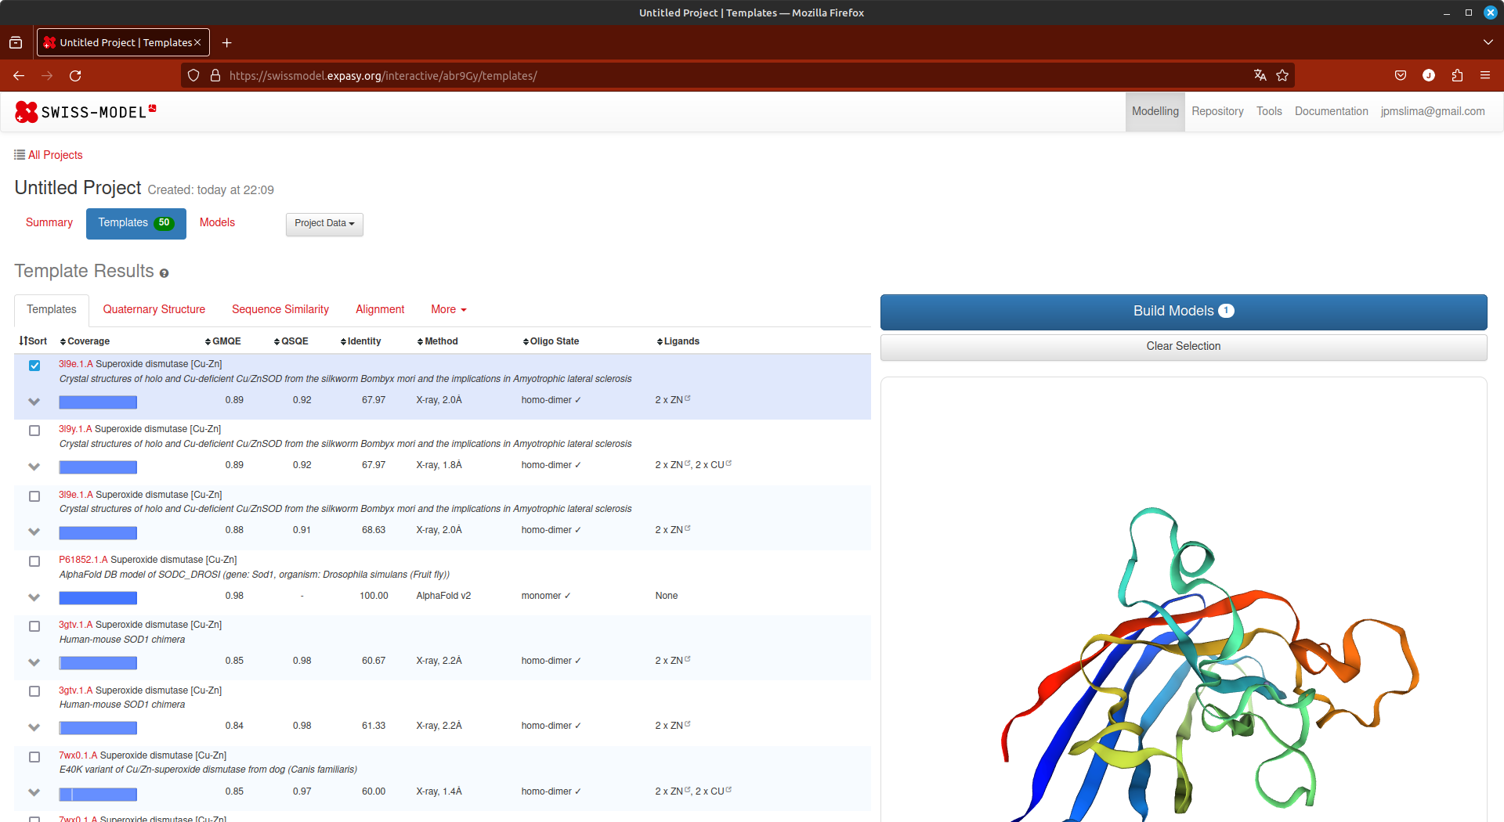This screenshot has height=822, width=1504.
Task: Select the P61852.1.A AlphaFold template checkbox
Action: [34, 561]
